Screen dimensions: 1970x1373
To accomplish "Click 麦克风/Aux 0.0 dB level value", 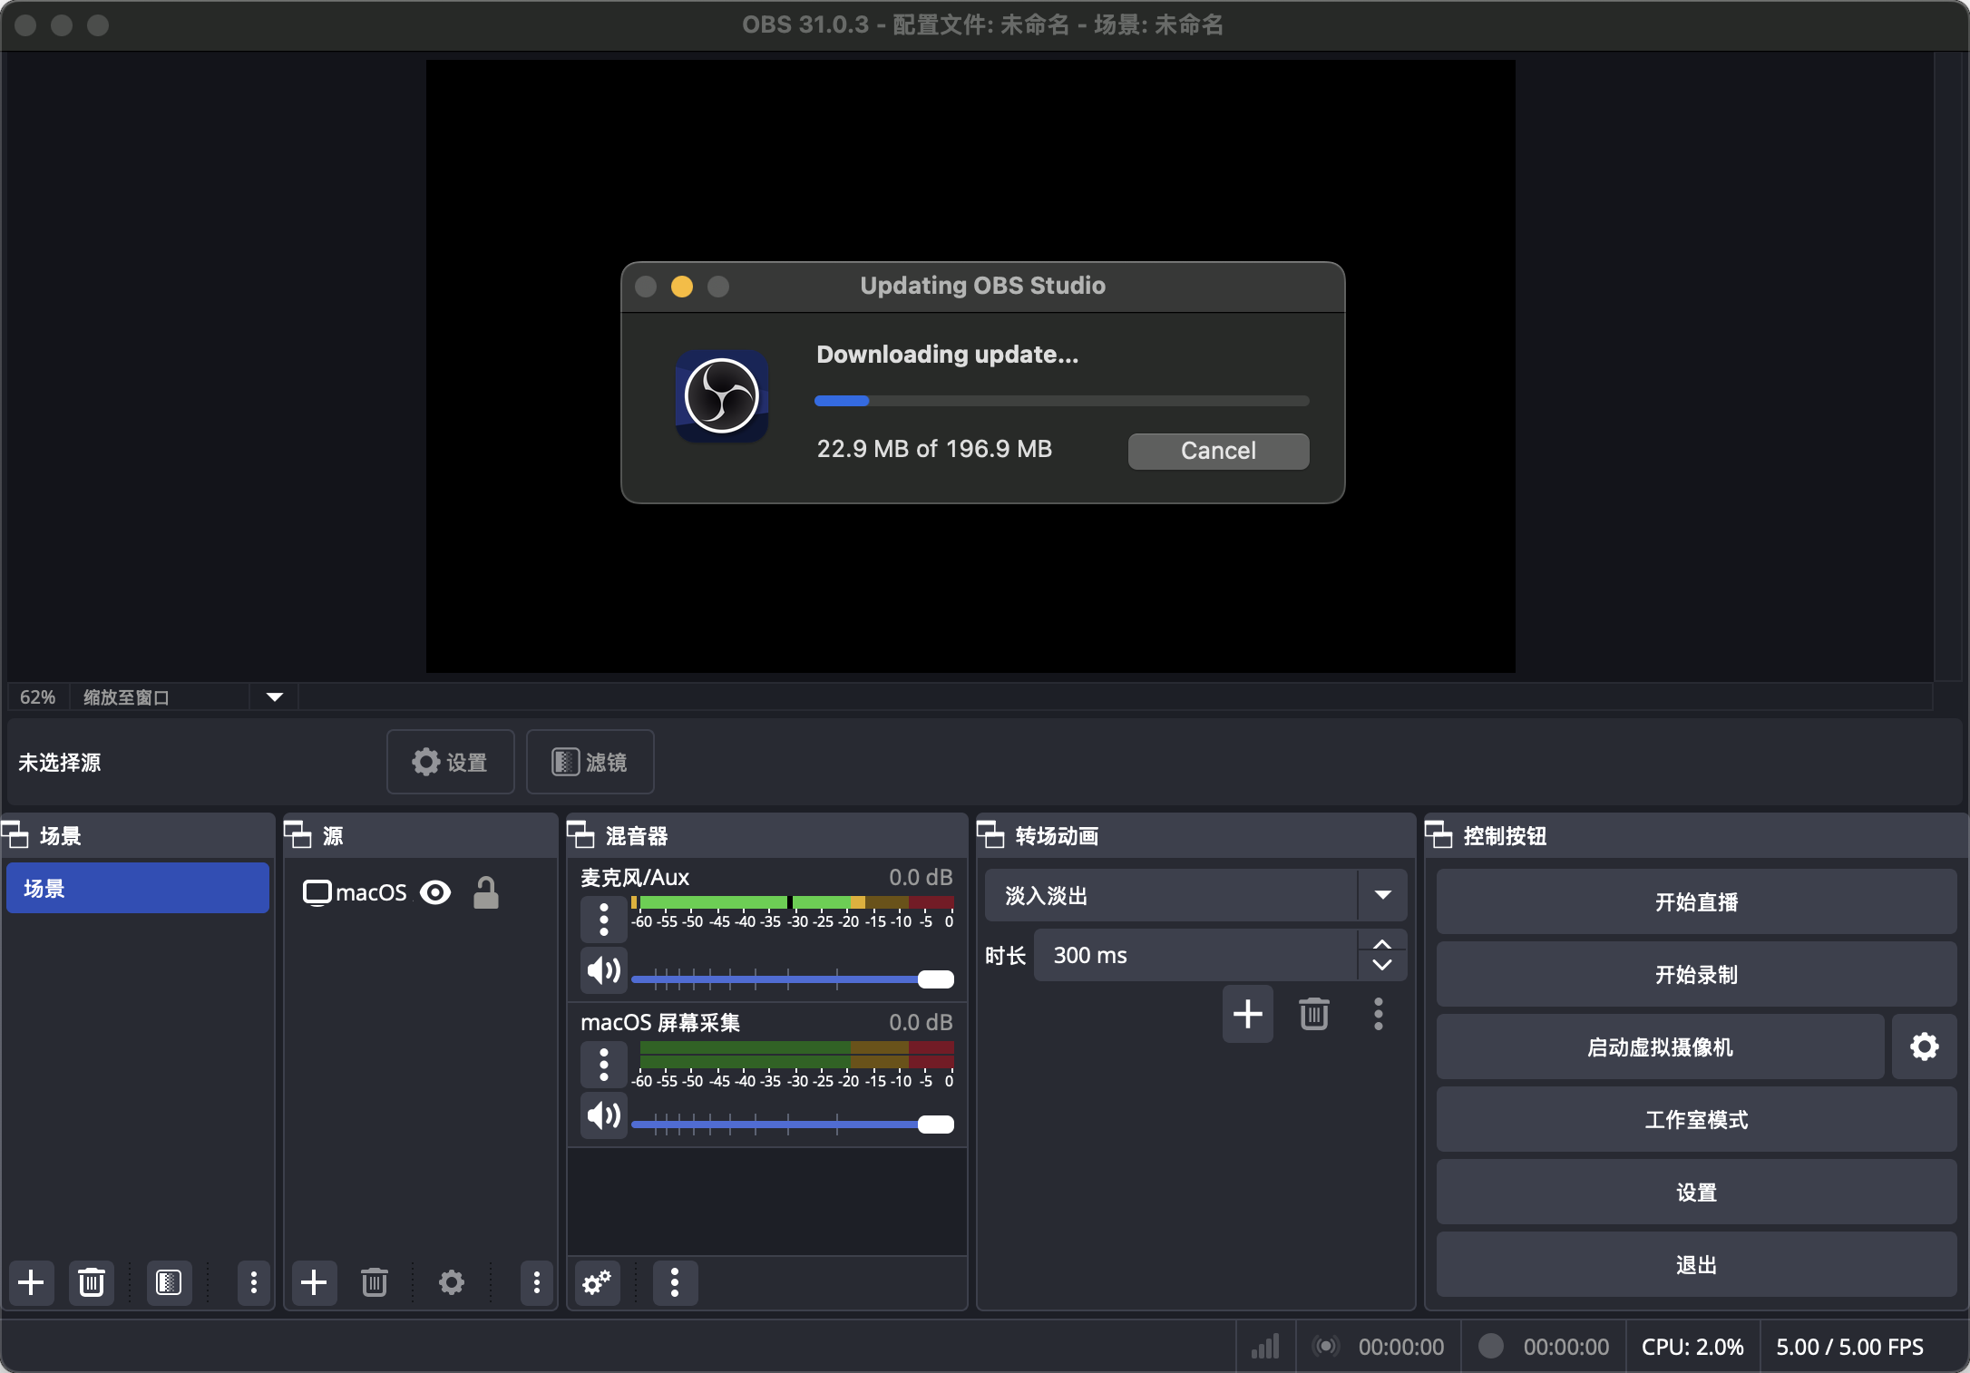I will pos(920,877).
